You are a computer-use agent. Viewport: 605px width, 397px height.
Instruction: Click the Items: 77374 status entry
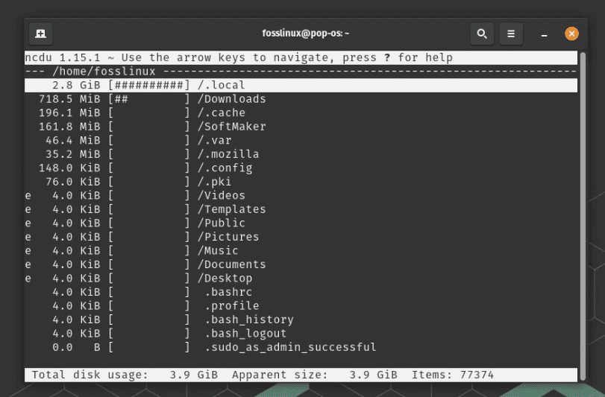[453, 375]
